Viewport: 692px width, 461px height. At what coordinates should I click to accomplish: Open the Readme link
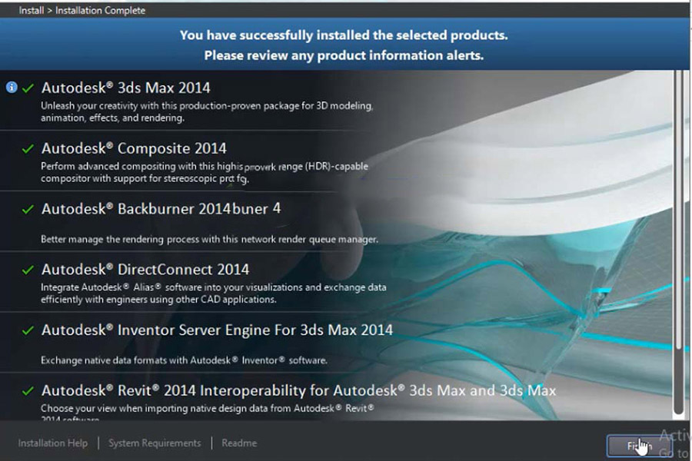click(239, 443)
